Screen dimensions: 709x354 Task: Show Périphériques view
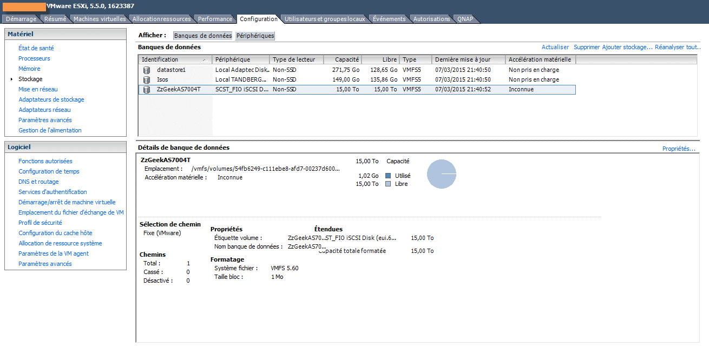pyautogui.click(x=255, y=36)
